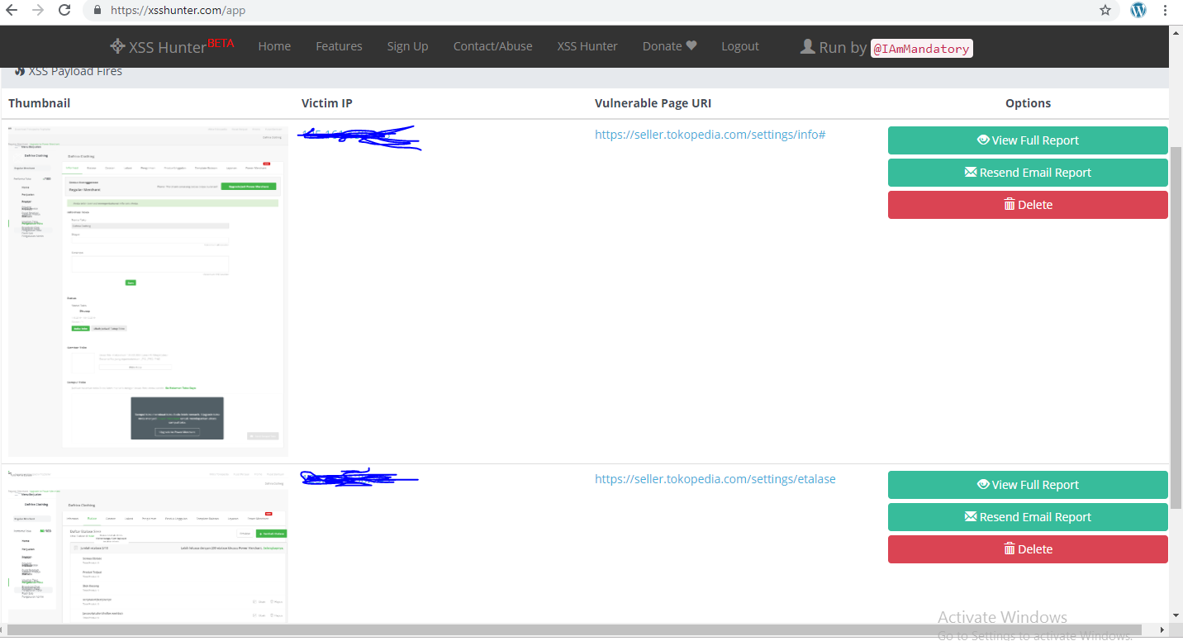Open the seller.tokopedia.com/settings/info# link
The image size is (1183, 641).
point(710,135)
